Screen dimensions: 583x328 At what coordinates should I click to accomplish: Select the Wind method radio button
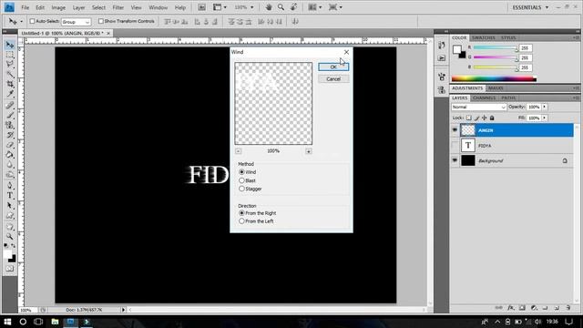(x=241, y=172)
